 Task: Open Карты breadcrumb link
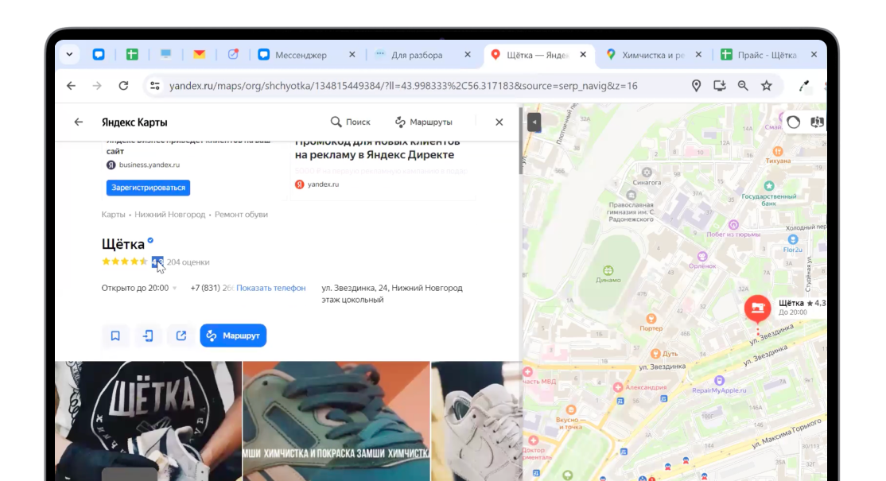point(113,215)
